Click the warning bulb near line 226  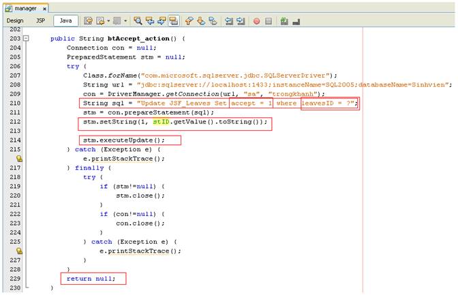click(x=19, y=251)
